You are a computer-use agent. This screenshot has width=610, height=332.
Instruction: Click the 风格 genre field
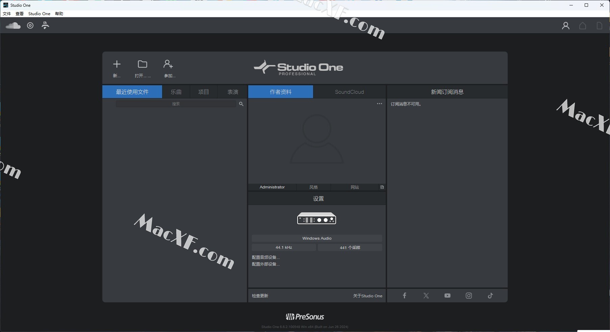tap(313, 187)
